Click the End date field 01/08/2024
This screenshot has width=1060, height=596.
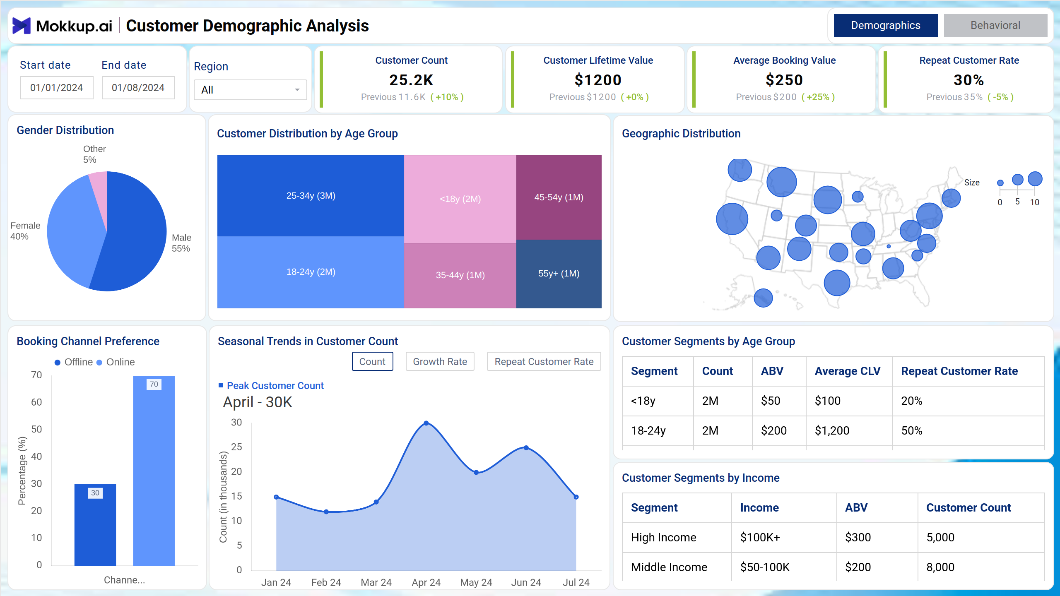(x=138, y=88)
